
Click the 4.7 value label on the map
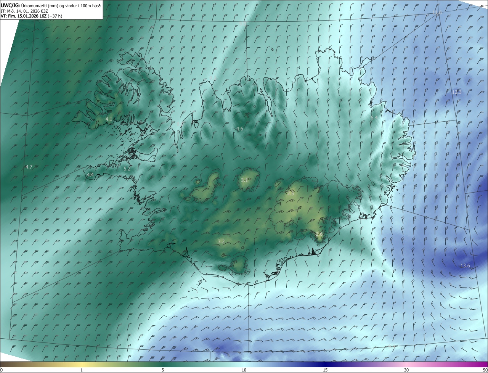(x=29, y=167)
